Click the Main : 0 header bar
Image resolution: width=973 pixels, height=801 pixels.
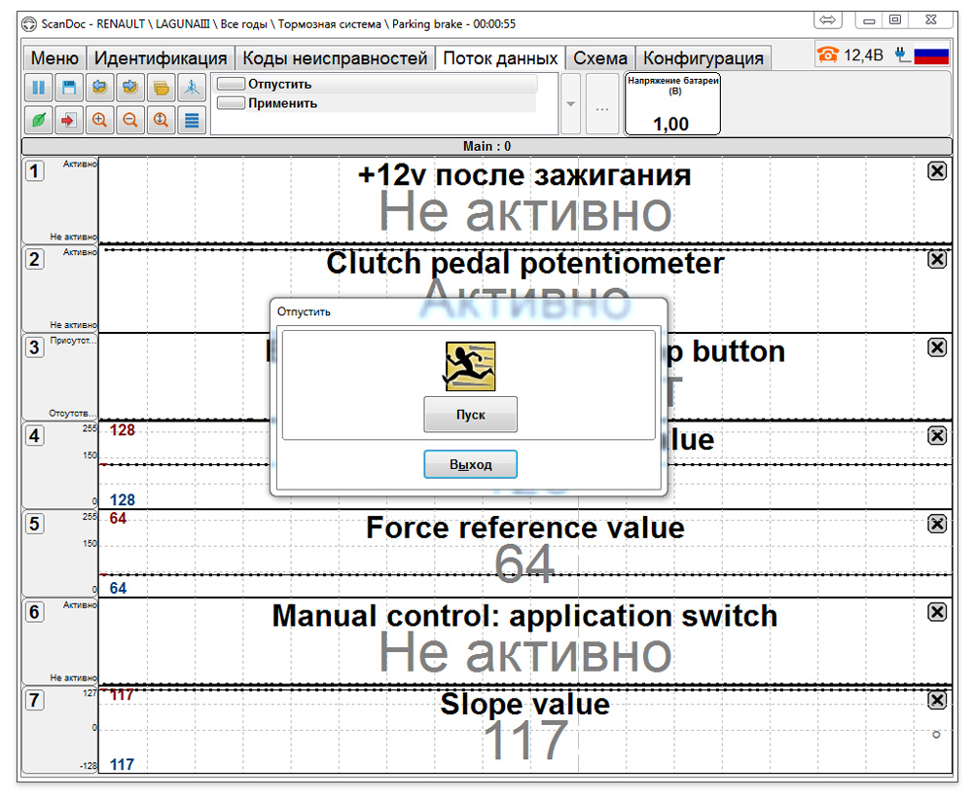486,147
